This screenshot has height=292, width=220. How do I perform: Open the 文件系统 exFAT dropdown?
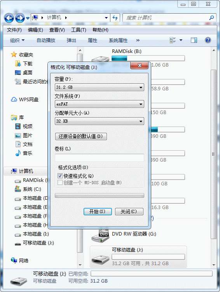100,104
